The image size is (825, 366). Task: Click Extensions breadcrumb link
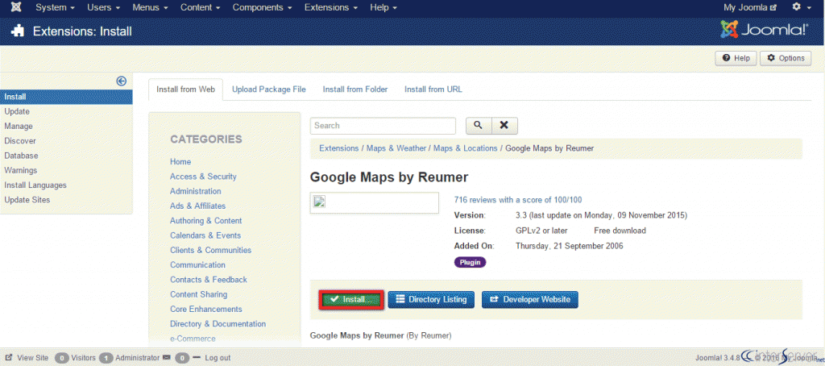(339, 148)
